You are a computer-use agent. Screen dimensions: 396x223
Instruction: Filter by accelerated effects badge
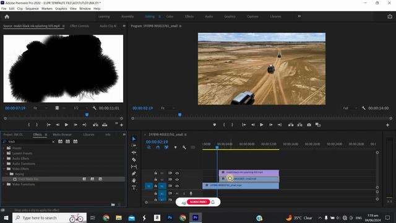pos(60,142)
